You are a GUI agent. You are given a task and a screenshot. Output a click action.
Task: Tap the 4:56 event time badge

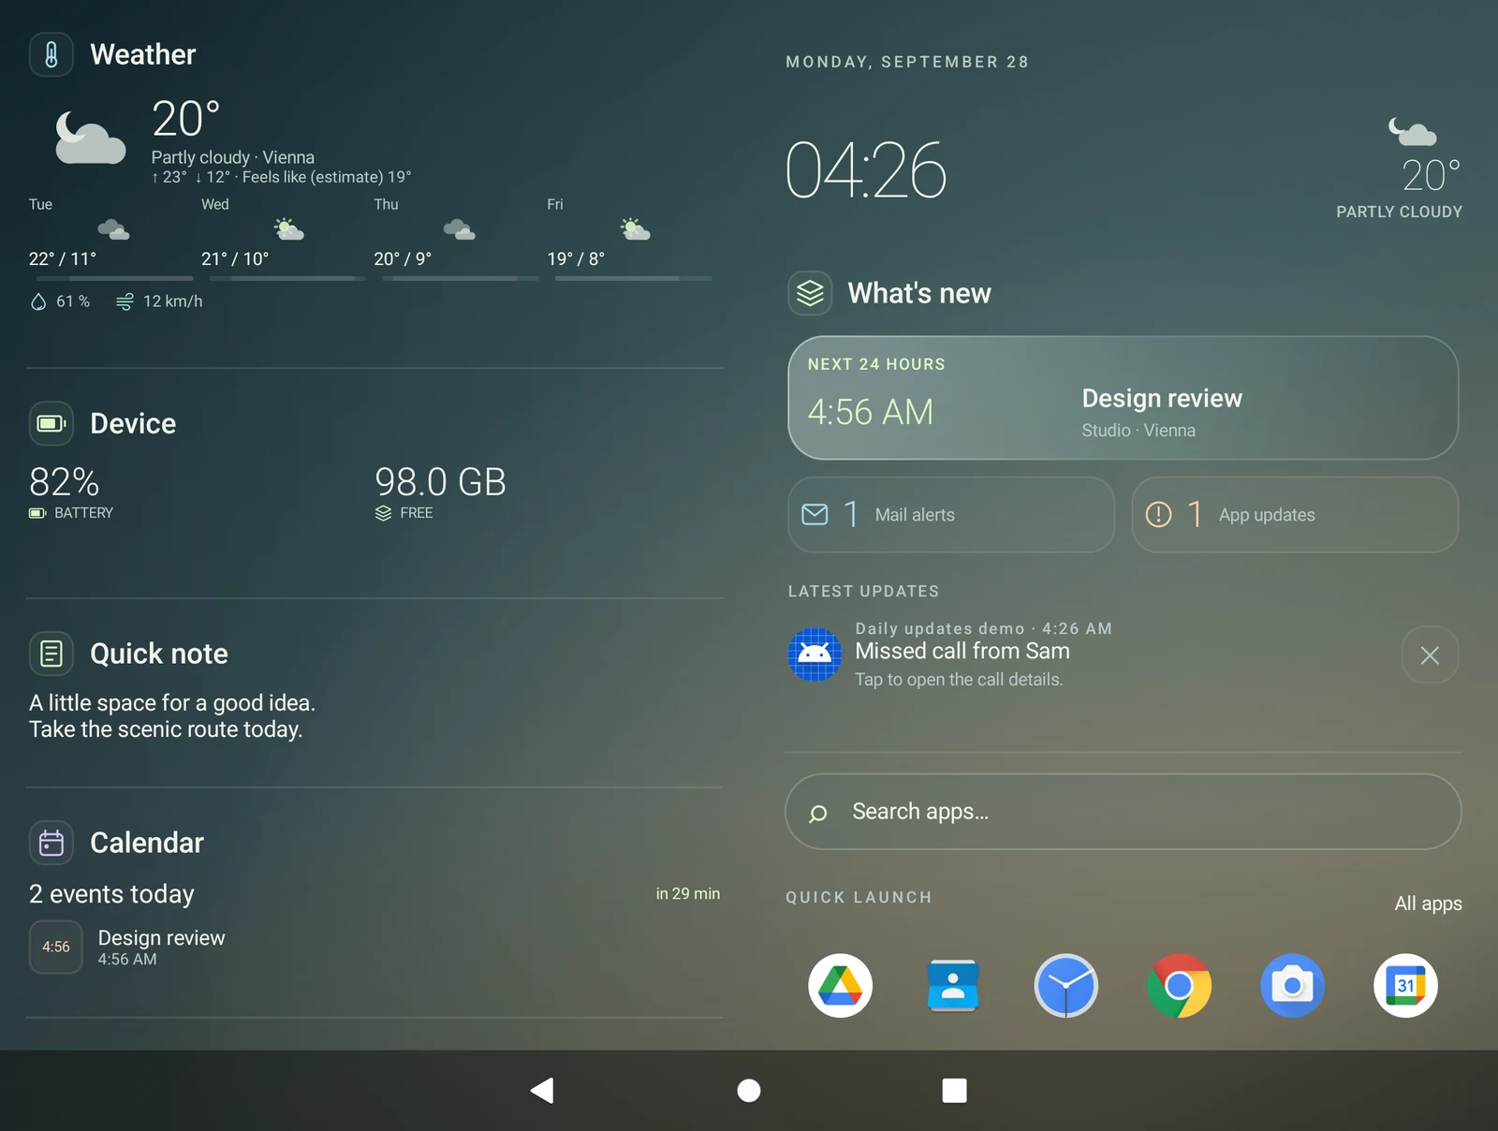click(56, 947)
